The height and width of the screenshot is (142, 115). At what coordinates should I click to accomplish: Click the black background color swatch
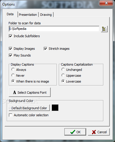point(55,108)
